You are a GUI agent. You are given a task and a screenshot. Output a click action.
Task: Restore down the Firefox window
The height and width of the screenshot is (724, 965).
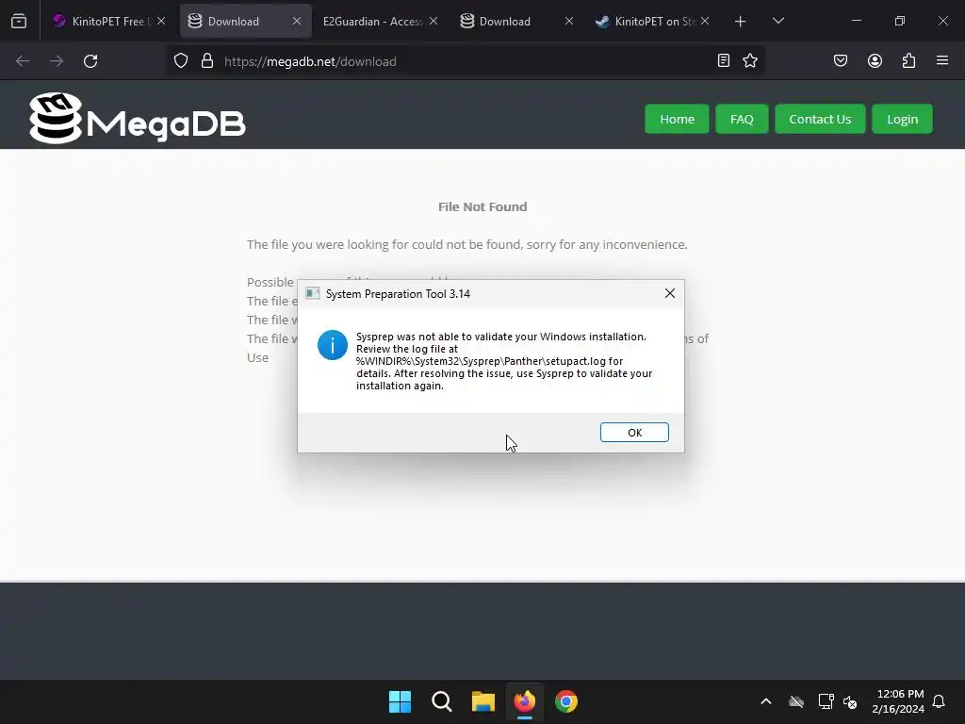click(x=900, y=21)
